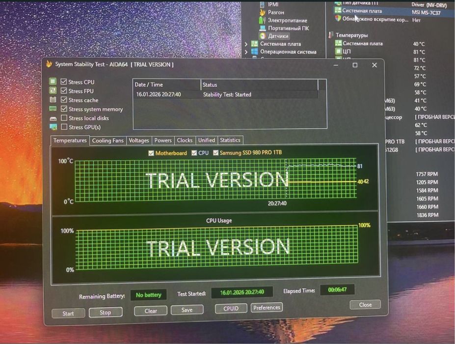Expand the Операционная система tree node
The height and width of the screenshot is (344, 455).
pyautogui.click(x=246, y=52)
